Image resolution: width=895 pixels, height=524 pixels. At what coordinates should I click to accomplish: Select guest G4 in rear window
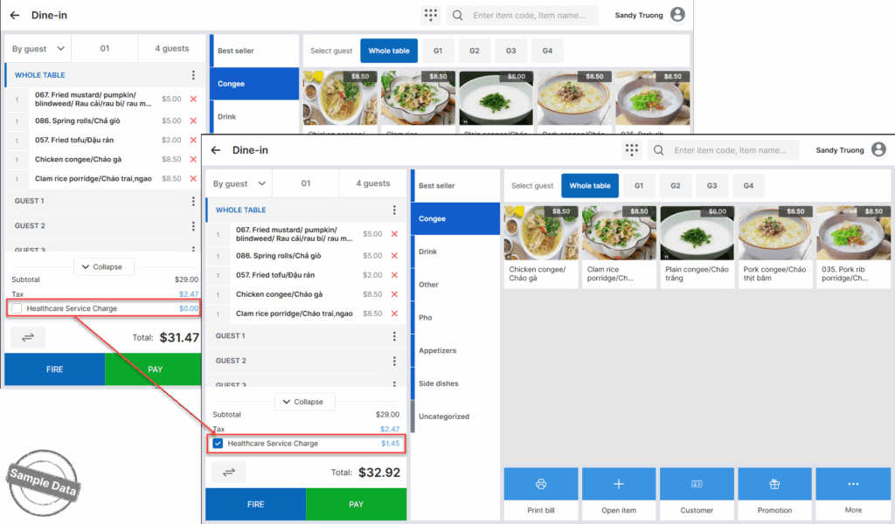(x=547, y=51)
